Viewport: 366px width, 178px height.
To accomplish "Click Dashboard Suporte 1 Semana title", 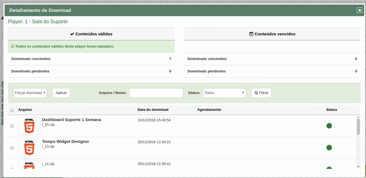I will tap(71, 120).
